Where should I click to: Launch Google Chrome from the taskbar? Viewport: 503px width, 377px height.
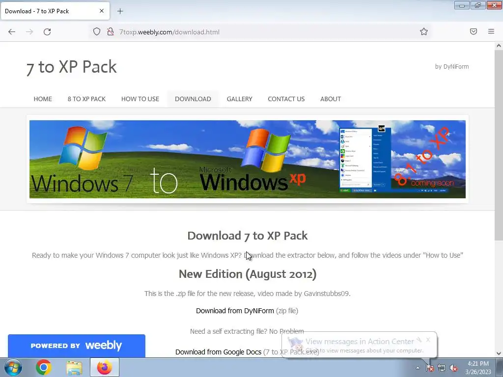[44, 367]
